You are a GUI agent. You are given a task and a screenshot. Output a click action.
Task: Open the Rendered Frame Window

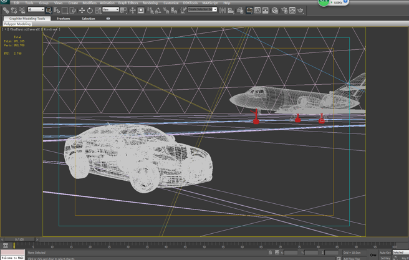(x=292, y=10)
